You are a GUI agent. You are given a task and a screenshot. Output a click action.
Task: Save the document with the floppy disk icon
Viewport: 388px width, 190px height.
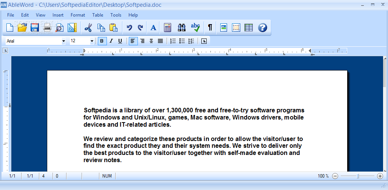click(x=34, y=28)
